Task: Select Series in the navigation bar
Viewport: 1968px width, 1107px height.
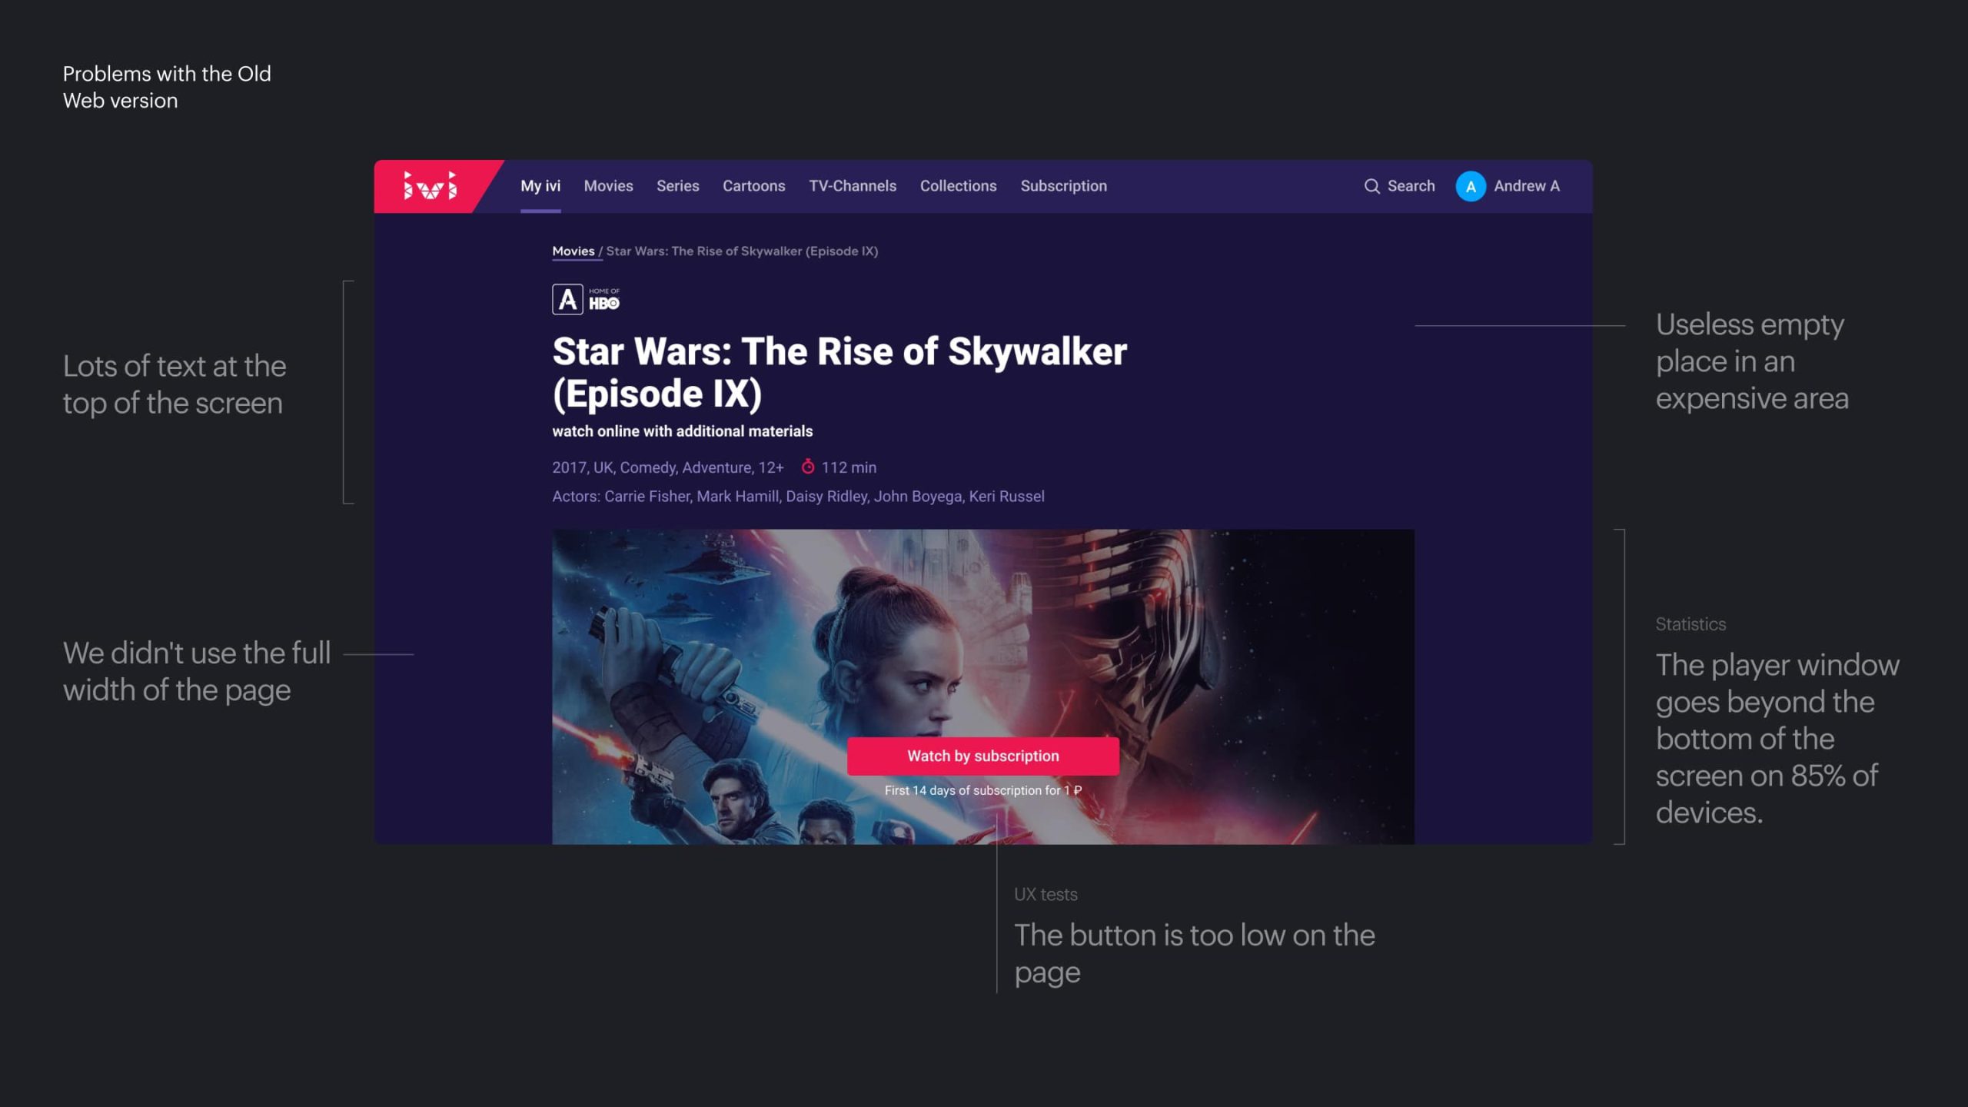Action: coord(677,186)
